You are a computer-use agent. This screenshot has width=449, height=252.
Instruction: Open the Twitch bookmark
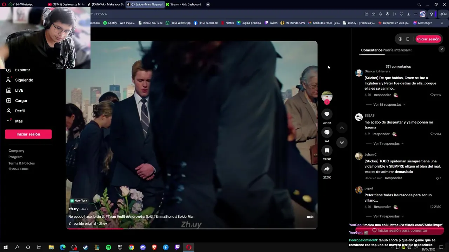pyautogui.click(x=271, y=23)
